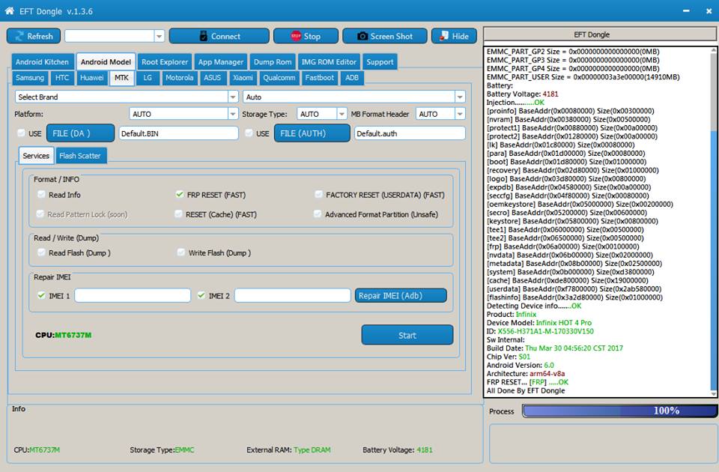Viewport: 719px width, 472px height.
Task: Switch to the Root Explorer tab
Action: point(165,62)
